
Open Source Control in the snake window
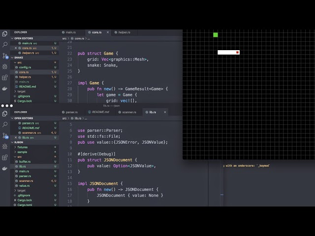(5, 56)
